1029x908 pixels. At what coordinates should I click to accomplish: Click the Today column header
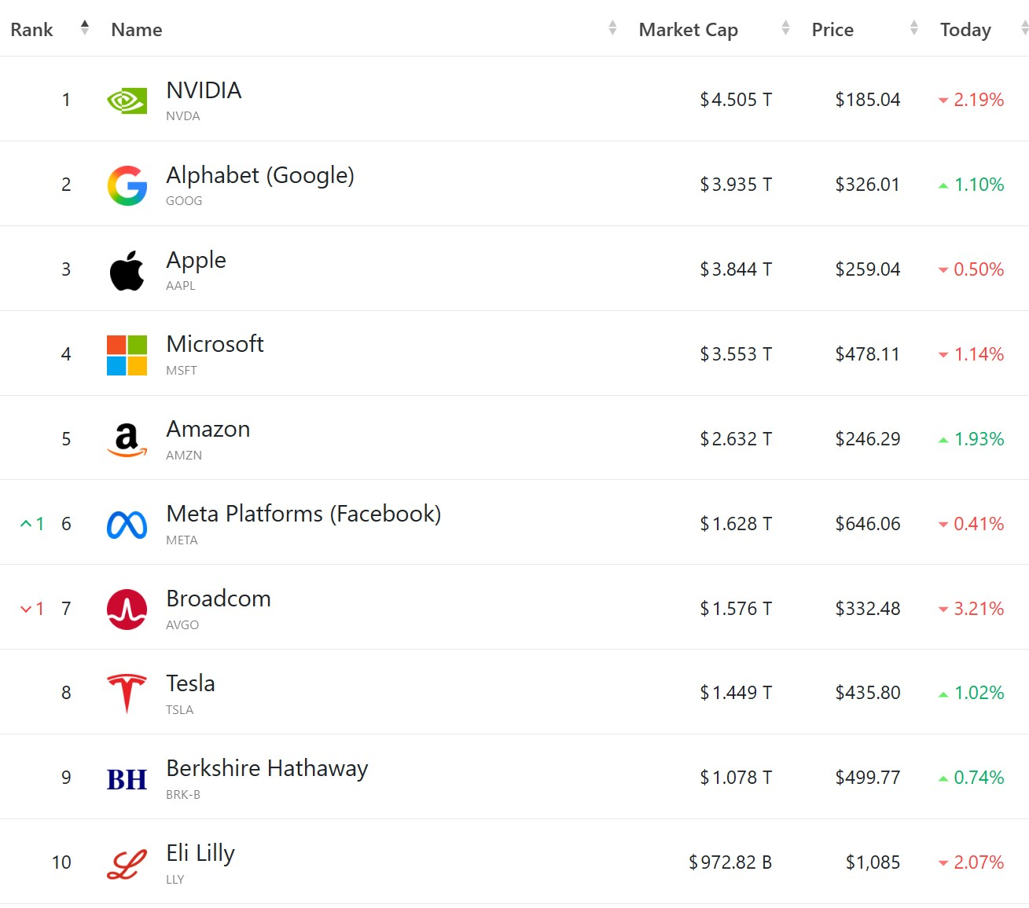coord(965,30)
